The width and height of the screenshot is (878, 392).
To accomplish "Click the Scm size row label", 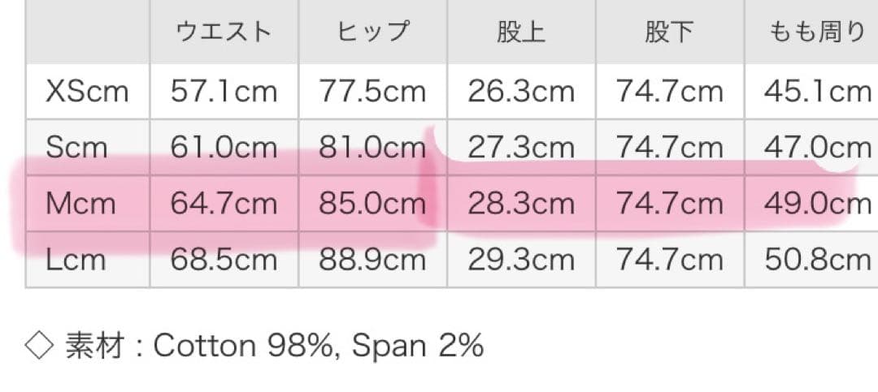I will [x=76, y=147].
